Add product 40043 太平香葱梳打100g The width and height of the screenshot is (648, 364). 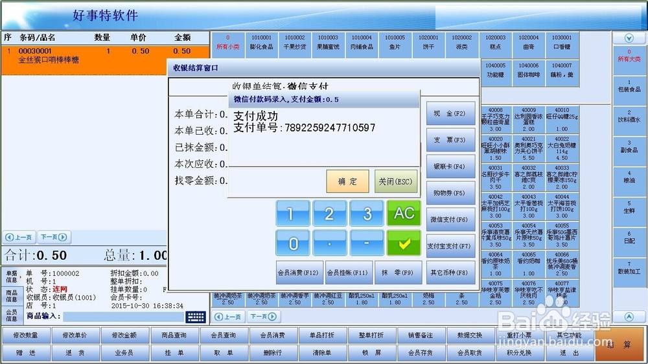[x=529, y=206]
